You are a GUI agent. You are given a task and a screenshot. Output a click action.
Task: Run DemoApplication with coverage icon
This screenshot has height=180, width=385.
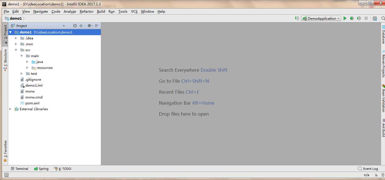pos(359,18)
